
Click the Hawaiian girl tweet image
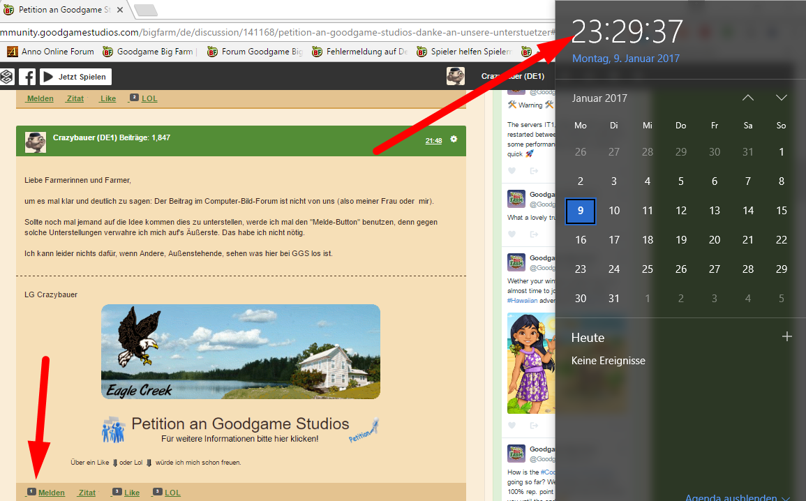(x=531, y=364)
